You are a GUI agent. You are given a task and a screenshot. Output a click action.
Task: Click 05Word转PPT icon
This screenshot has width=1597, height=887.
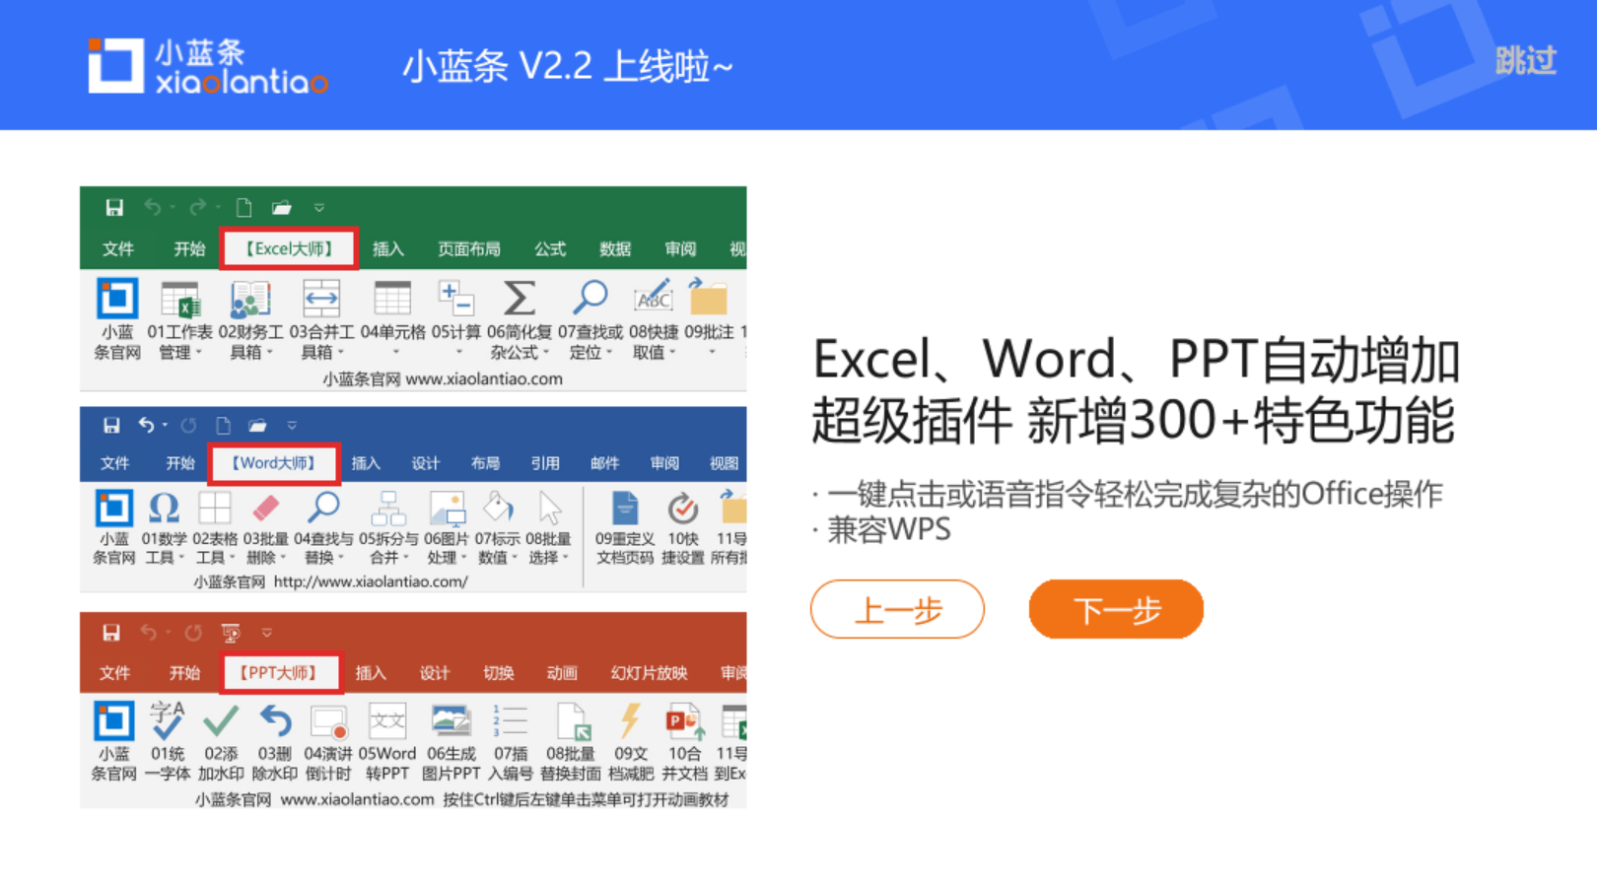point(386,721)
